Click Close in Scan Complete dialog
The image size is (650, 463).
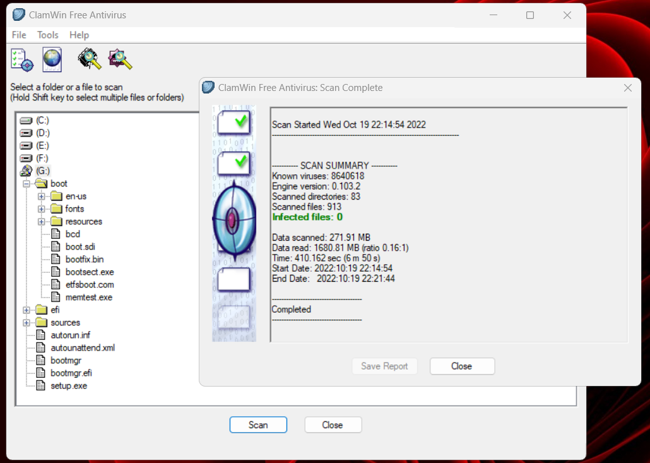(462, 366)
